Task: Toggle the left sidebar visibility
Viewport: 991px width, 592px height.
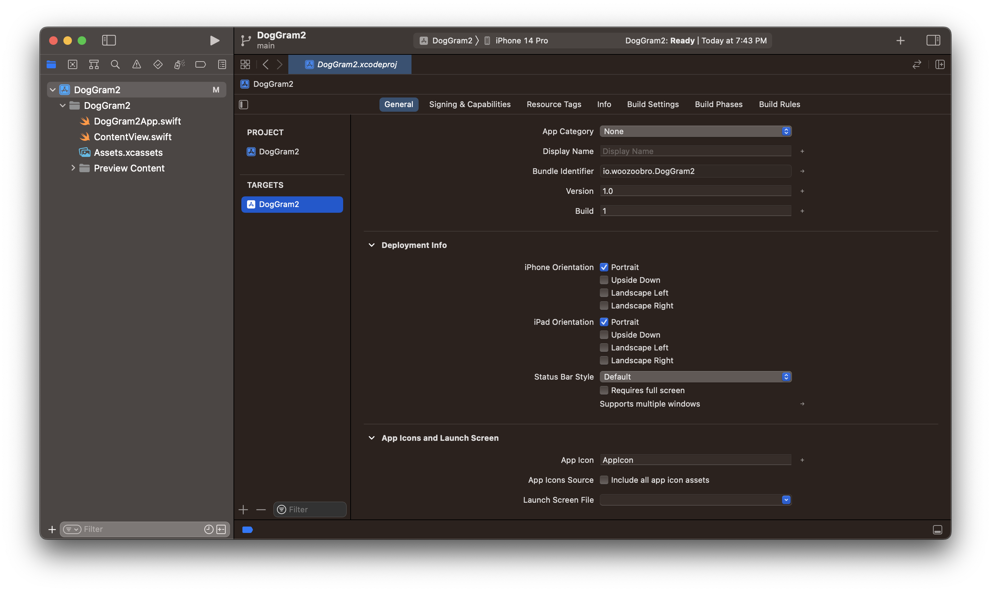Action: [109, 40]
